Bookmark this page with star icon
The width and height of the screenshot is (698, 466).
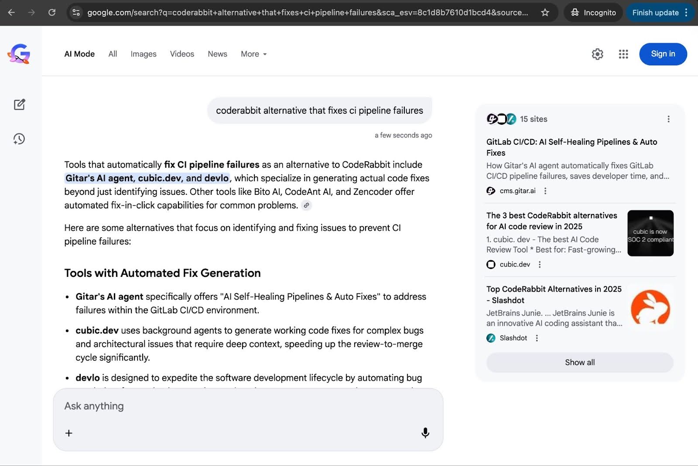pyautogui.click(x=545, y=13)
